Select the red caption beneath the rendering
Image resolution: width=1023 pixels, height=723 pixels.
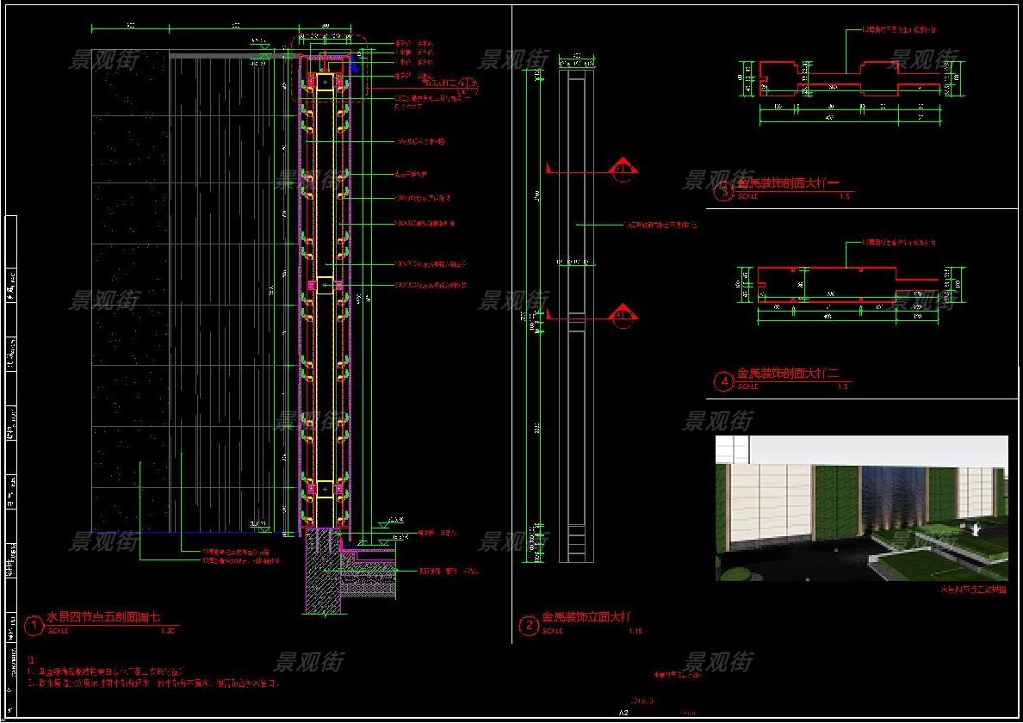[x=972, y=590]
